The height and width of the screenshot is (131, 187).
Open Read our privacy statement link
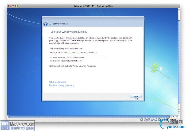(61, 85)
